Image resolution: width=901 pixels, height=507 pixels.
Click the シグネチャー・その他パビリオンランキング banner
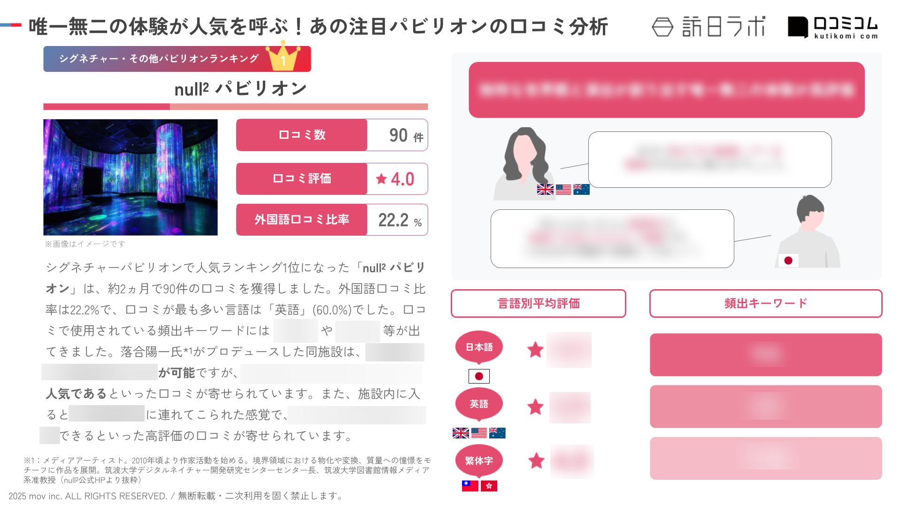[177, 59]
